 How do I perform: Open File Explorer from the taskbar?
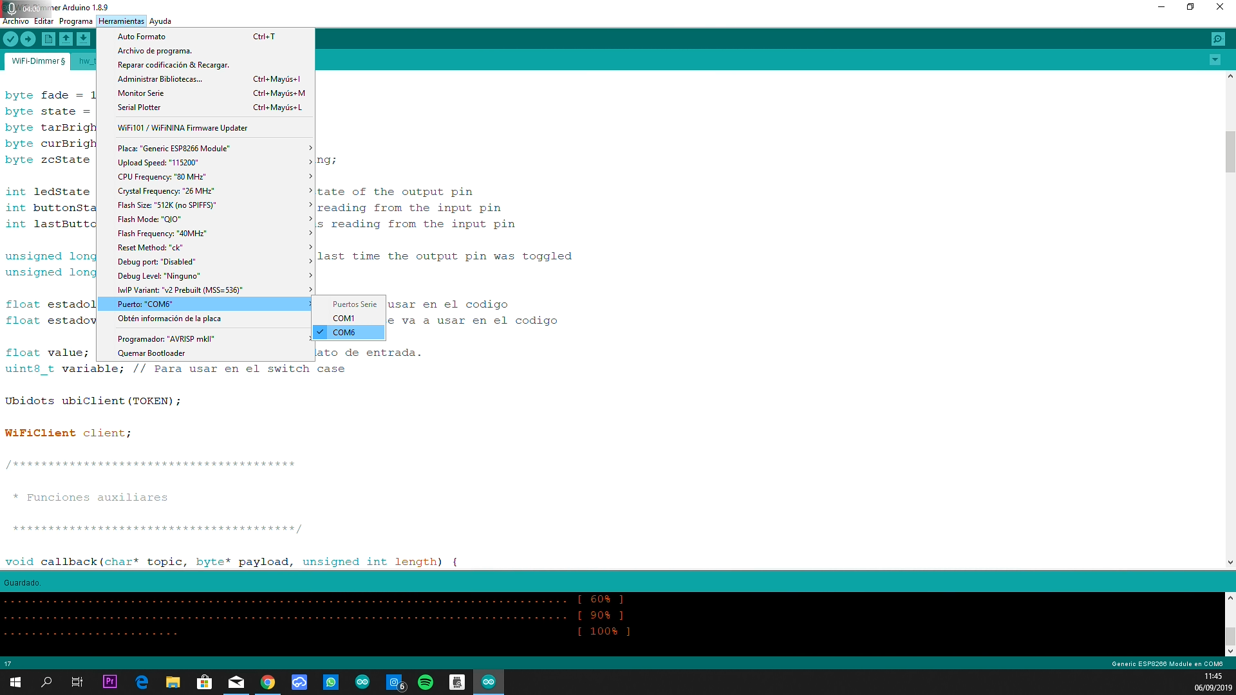173,682
